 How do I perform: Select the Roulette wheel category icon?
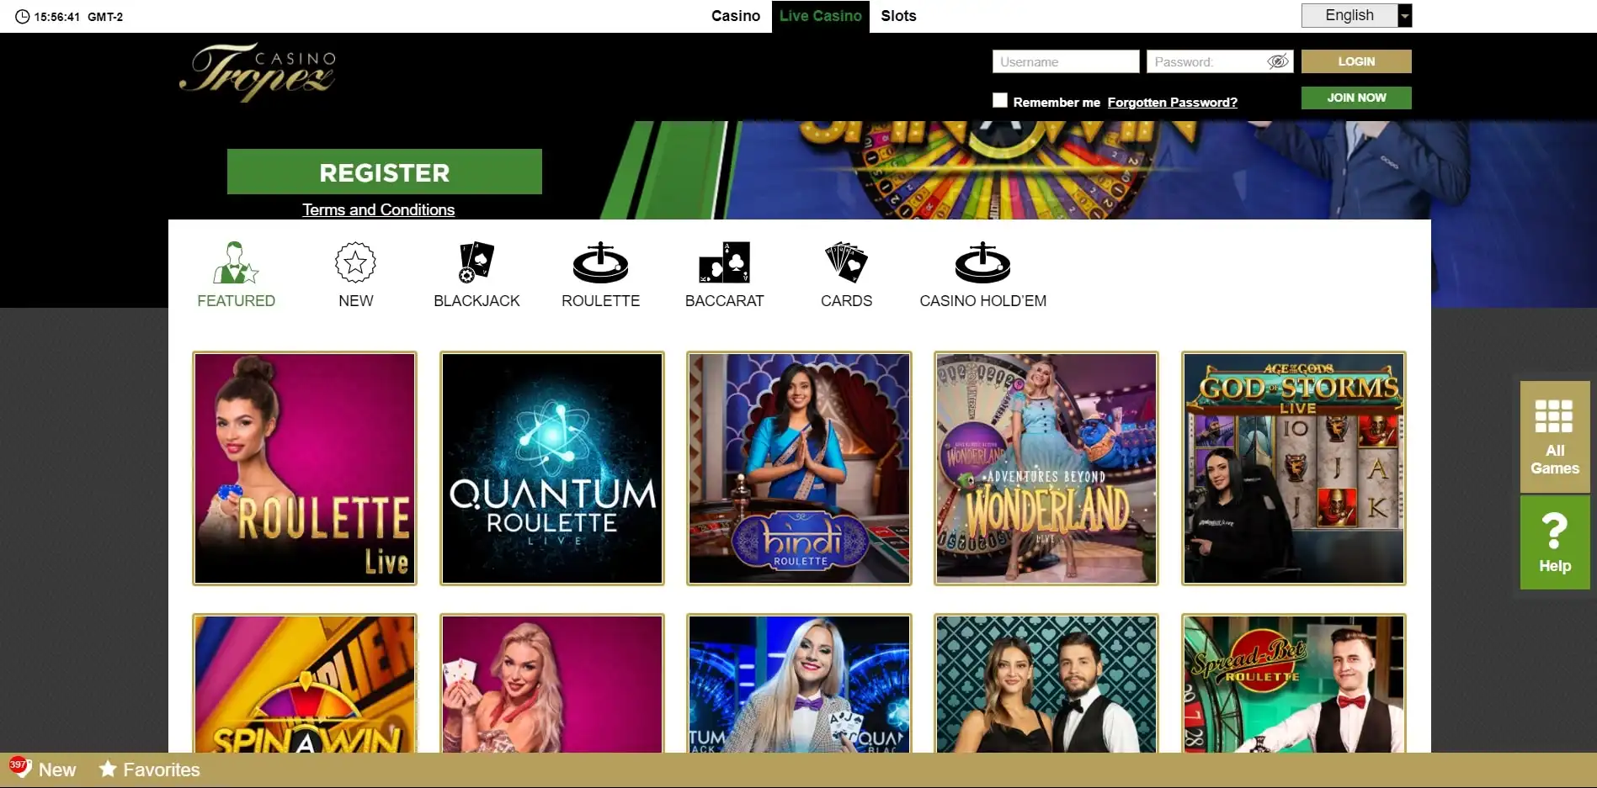click(x=600, y=262)
